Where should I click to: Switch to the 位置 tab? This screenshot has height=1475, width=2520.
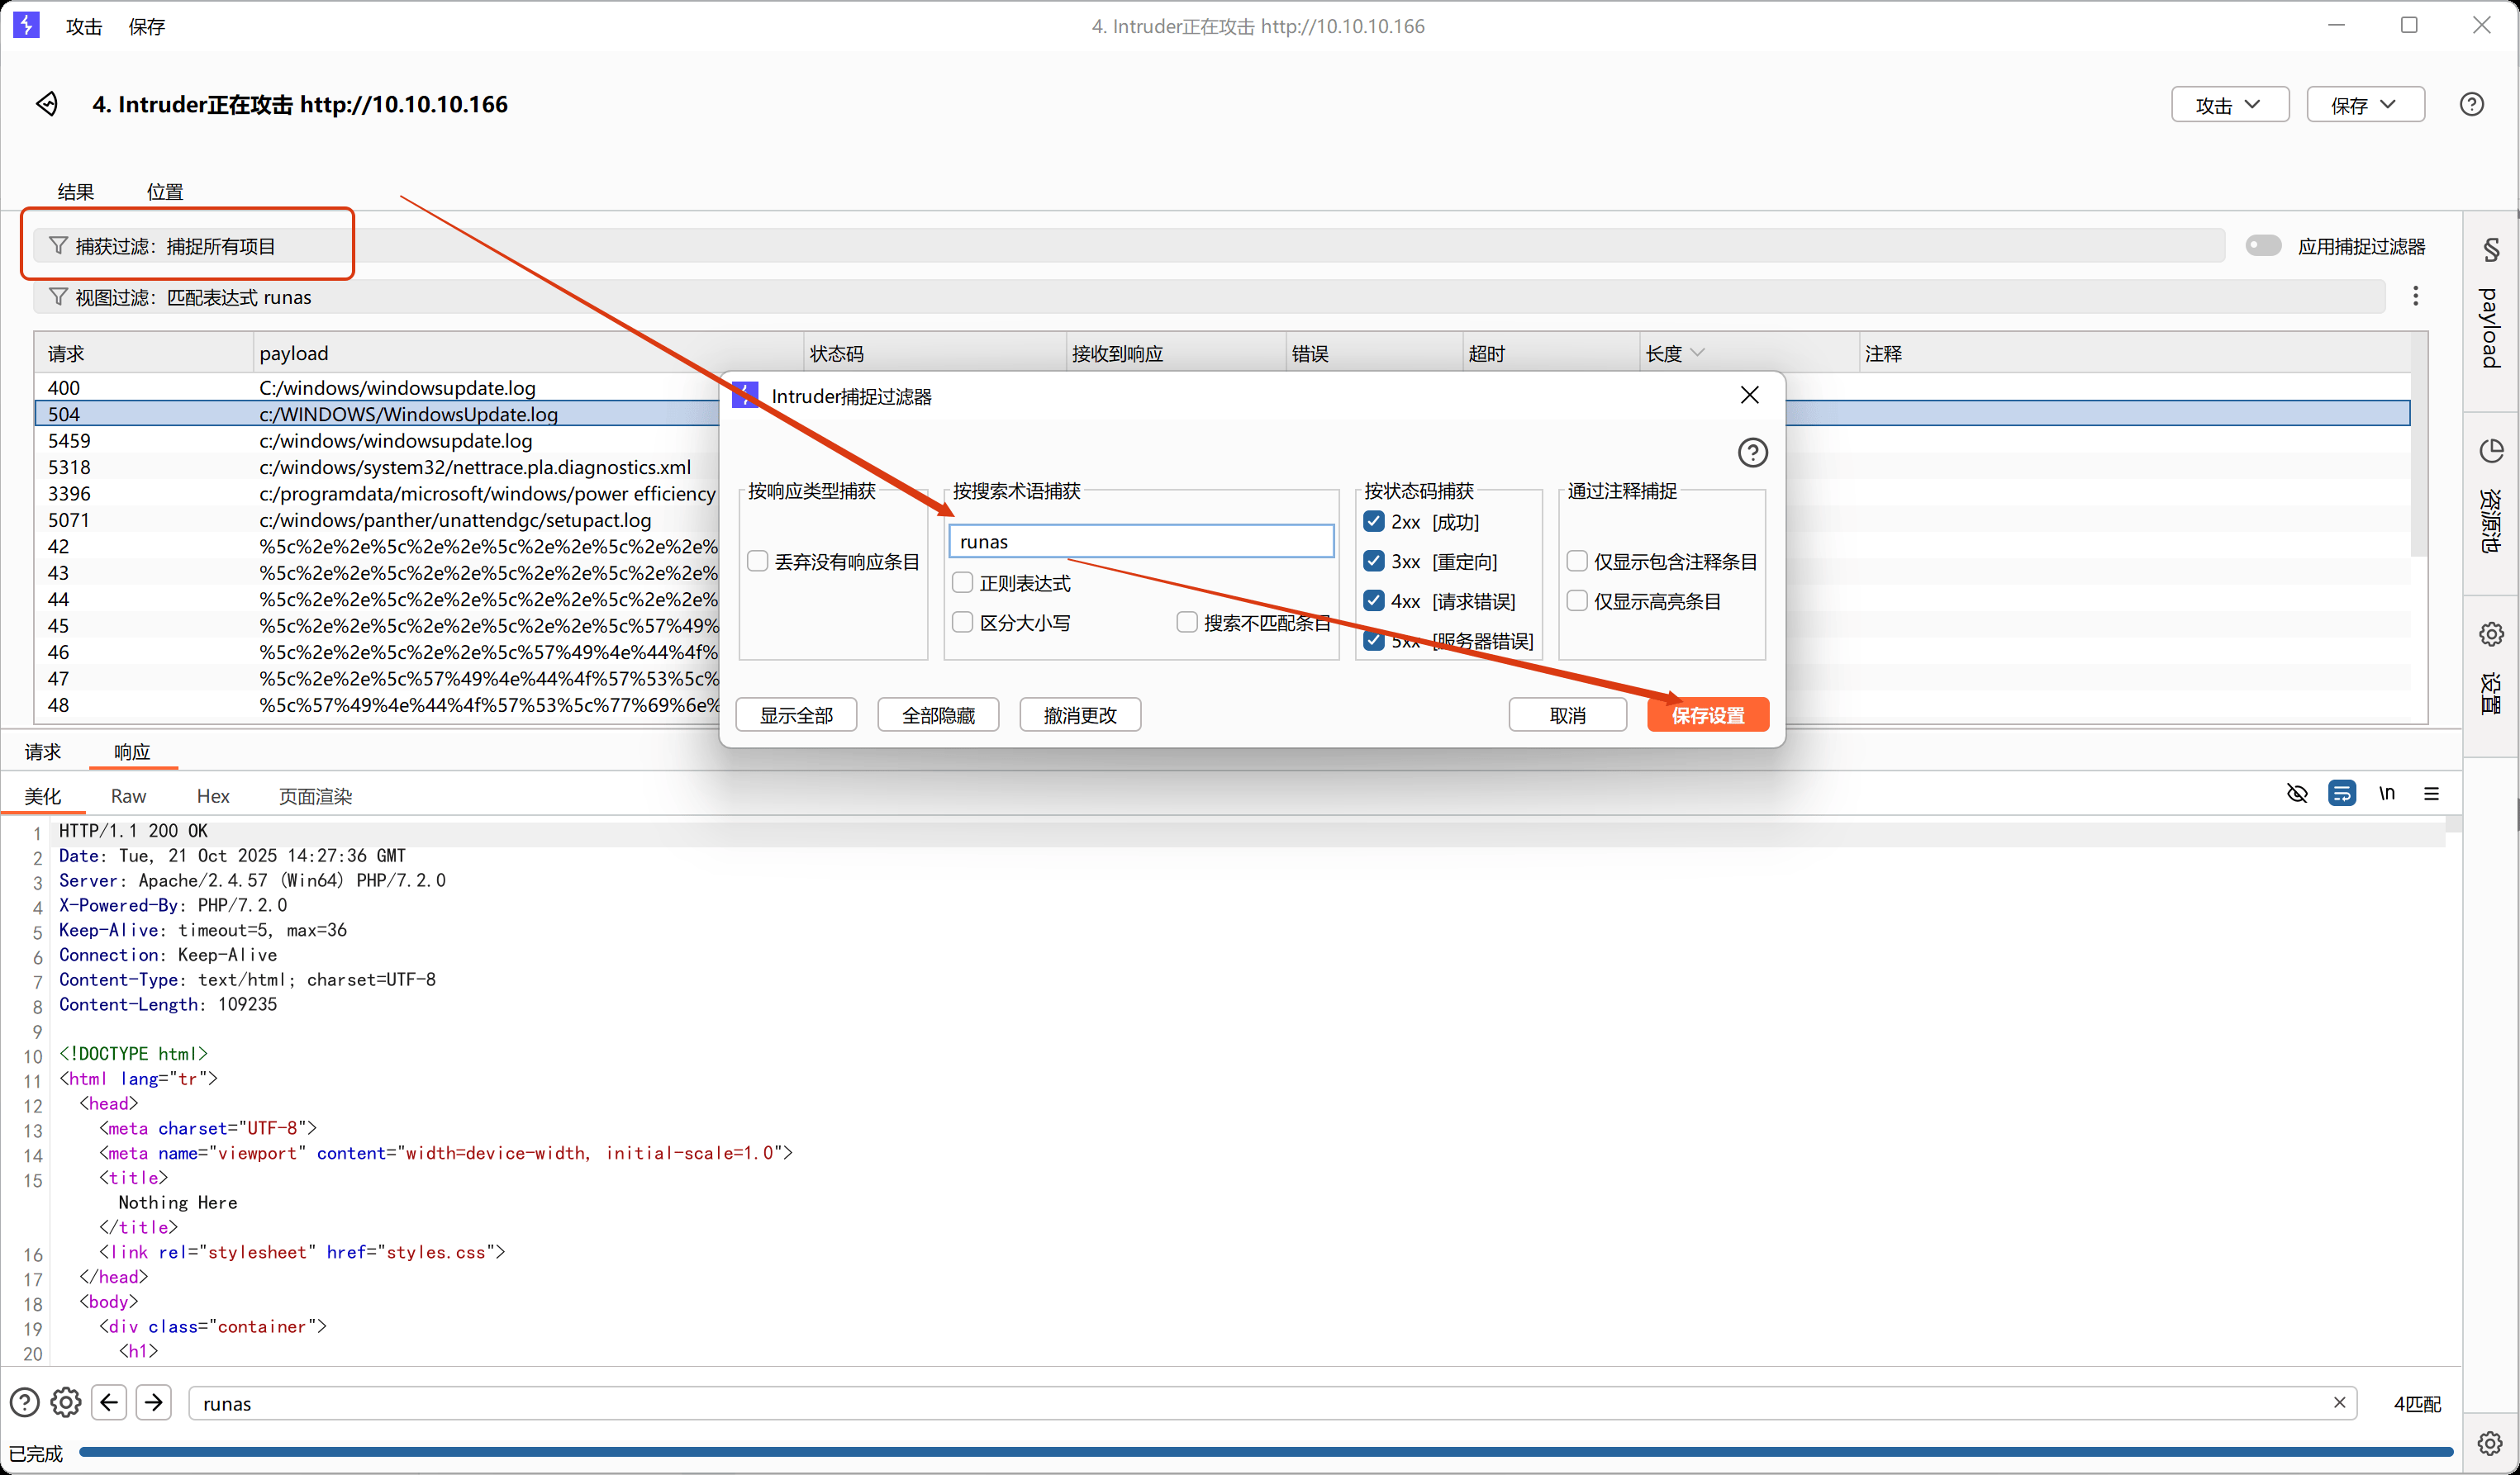pos(165,191)
